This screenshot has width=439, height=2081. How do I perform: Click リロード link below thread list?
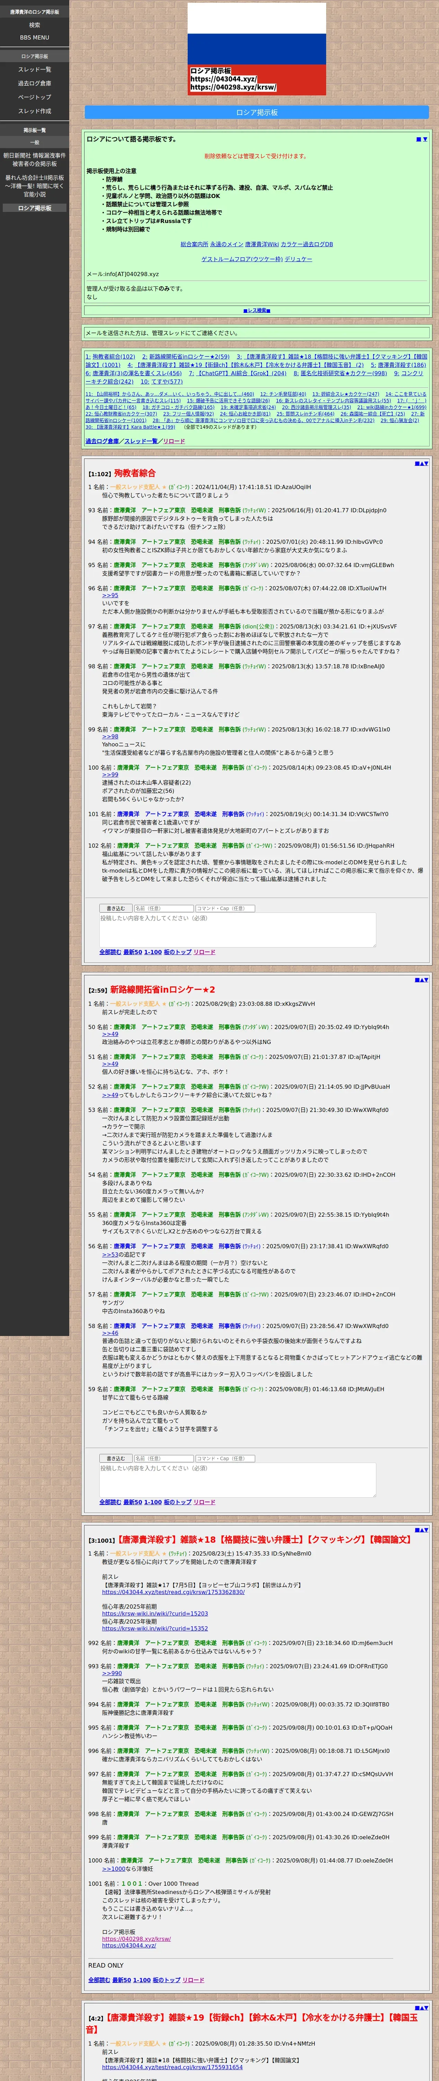pos(173,441)
